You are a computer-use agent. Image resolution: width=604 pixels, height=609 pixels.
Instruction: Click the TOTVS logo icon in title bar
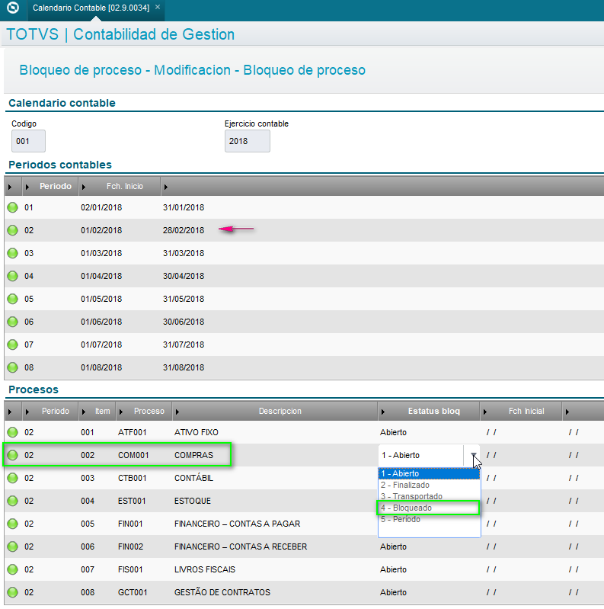click(13, 8)
